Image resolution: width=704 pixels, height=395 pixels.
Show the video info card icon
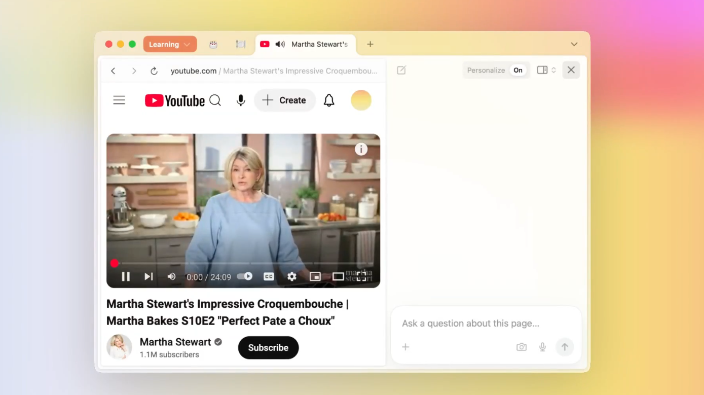point(361,149)
